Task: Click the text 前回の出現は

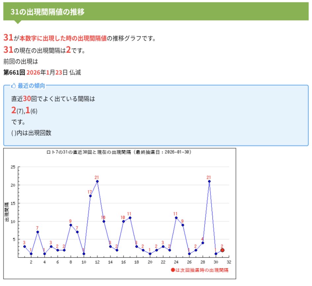Action: (x=21, y=61)
